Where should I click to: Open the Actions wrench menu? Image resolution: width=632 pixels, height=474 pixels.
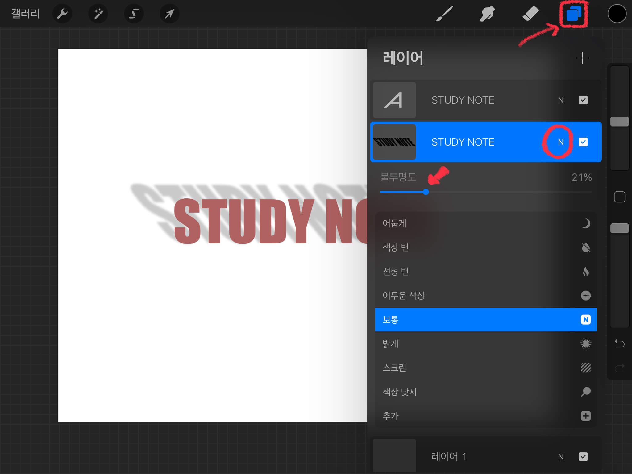point(62,14)
